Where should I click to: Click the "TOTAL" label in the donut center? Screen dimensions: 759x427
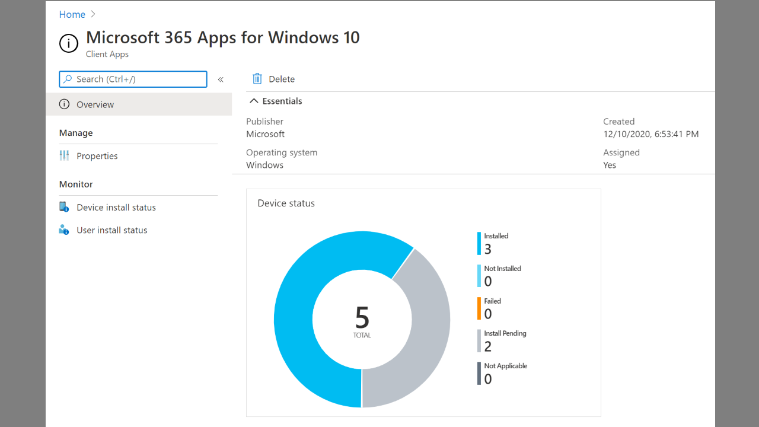[x=362, y=336]
